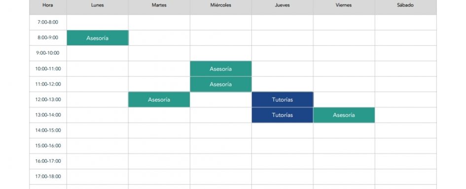466x189 pixels.
Task: Click the 9:00-10:00 time row label
Action: point(48,53)
